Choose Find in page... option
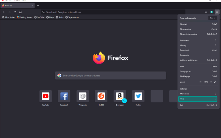The width and height of the screenshot is (221, 138). click(x=198, y=76)
